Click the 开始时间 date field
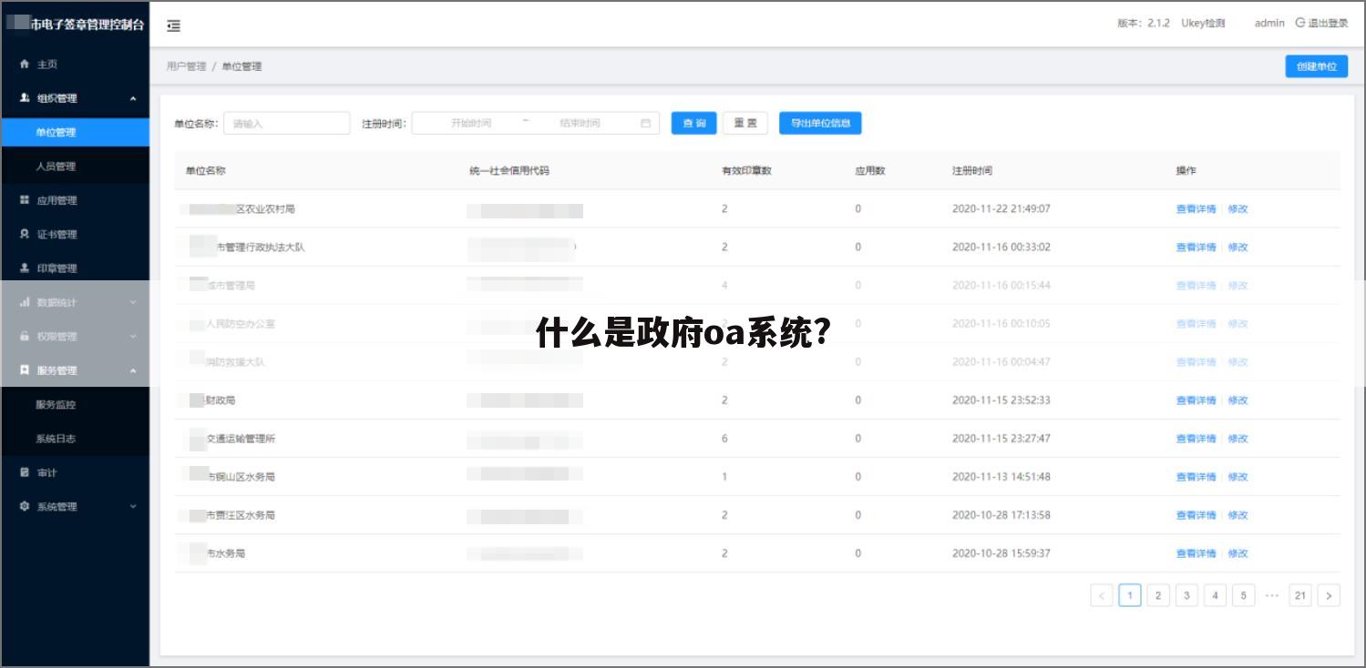 [470, 123]
